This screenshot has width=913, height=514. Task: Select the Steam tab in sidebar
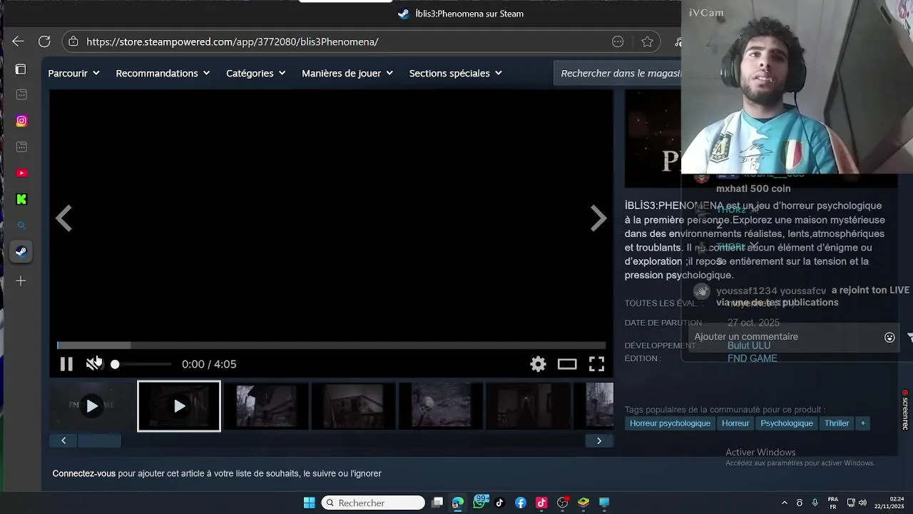[21, 251]
